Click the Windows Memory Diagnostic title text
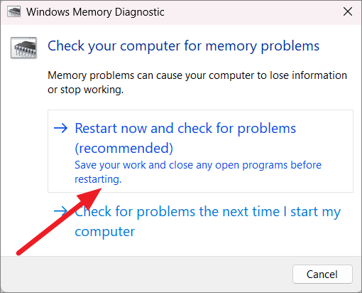The image size is (362, 293). pos(95,12)
